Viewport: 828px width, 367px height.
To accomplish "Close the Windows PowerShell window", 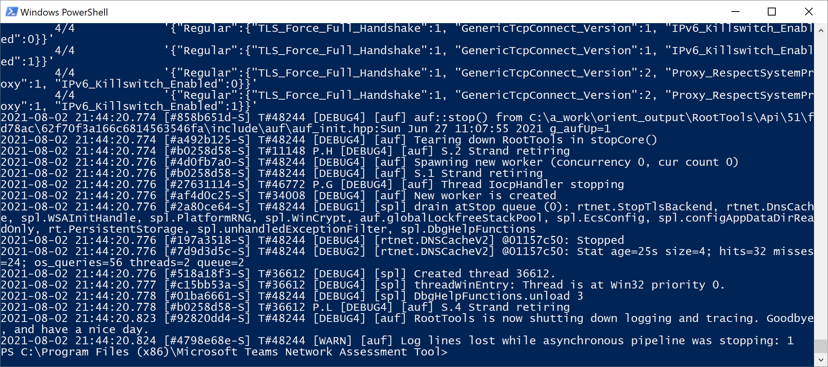I will point(809,12).
